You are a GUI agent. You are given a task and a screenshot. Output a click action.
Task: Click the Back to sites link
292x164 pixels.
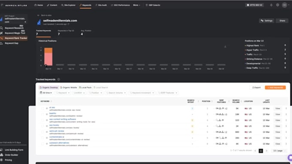(44, 15)
